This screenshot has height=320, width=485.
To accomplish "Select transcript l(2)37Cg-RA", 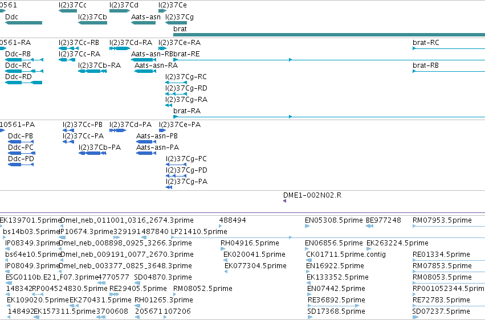I will pos(169,105).
